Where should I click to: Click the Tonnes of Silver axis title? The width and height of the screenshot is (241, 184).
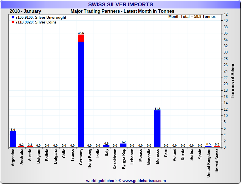point(233,81)
